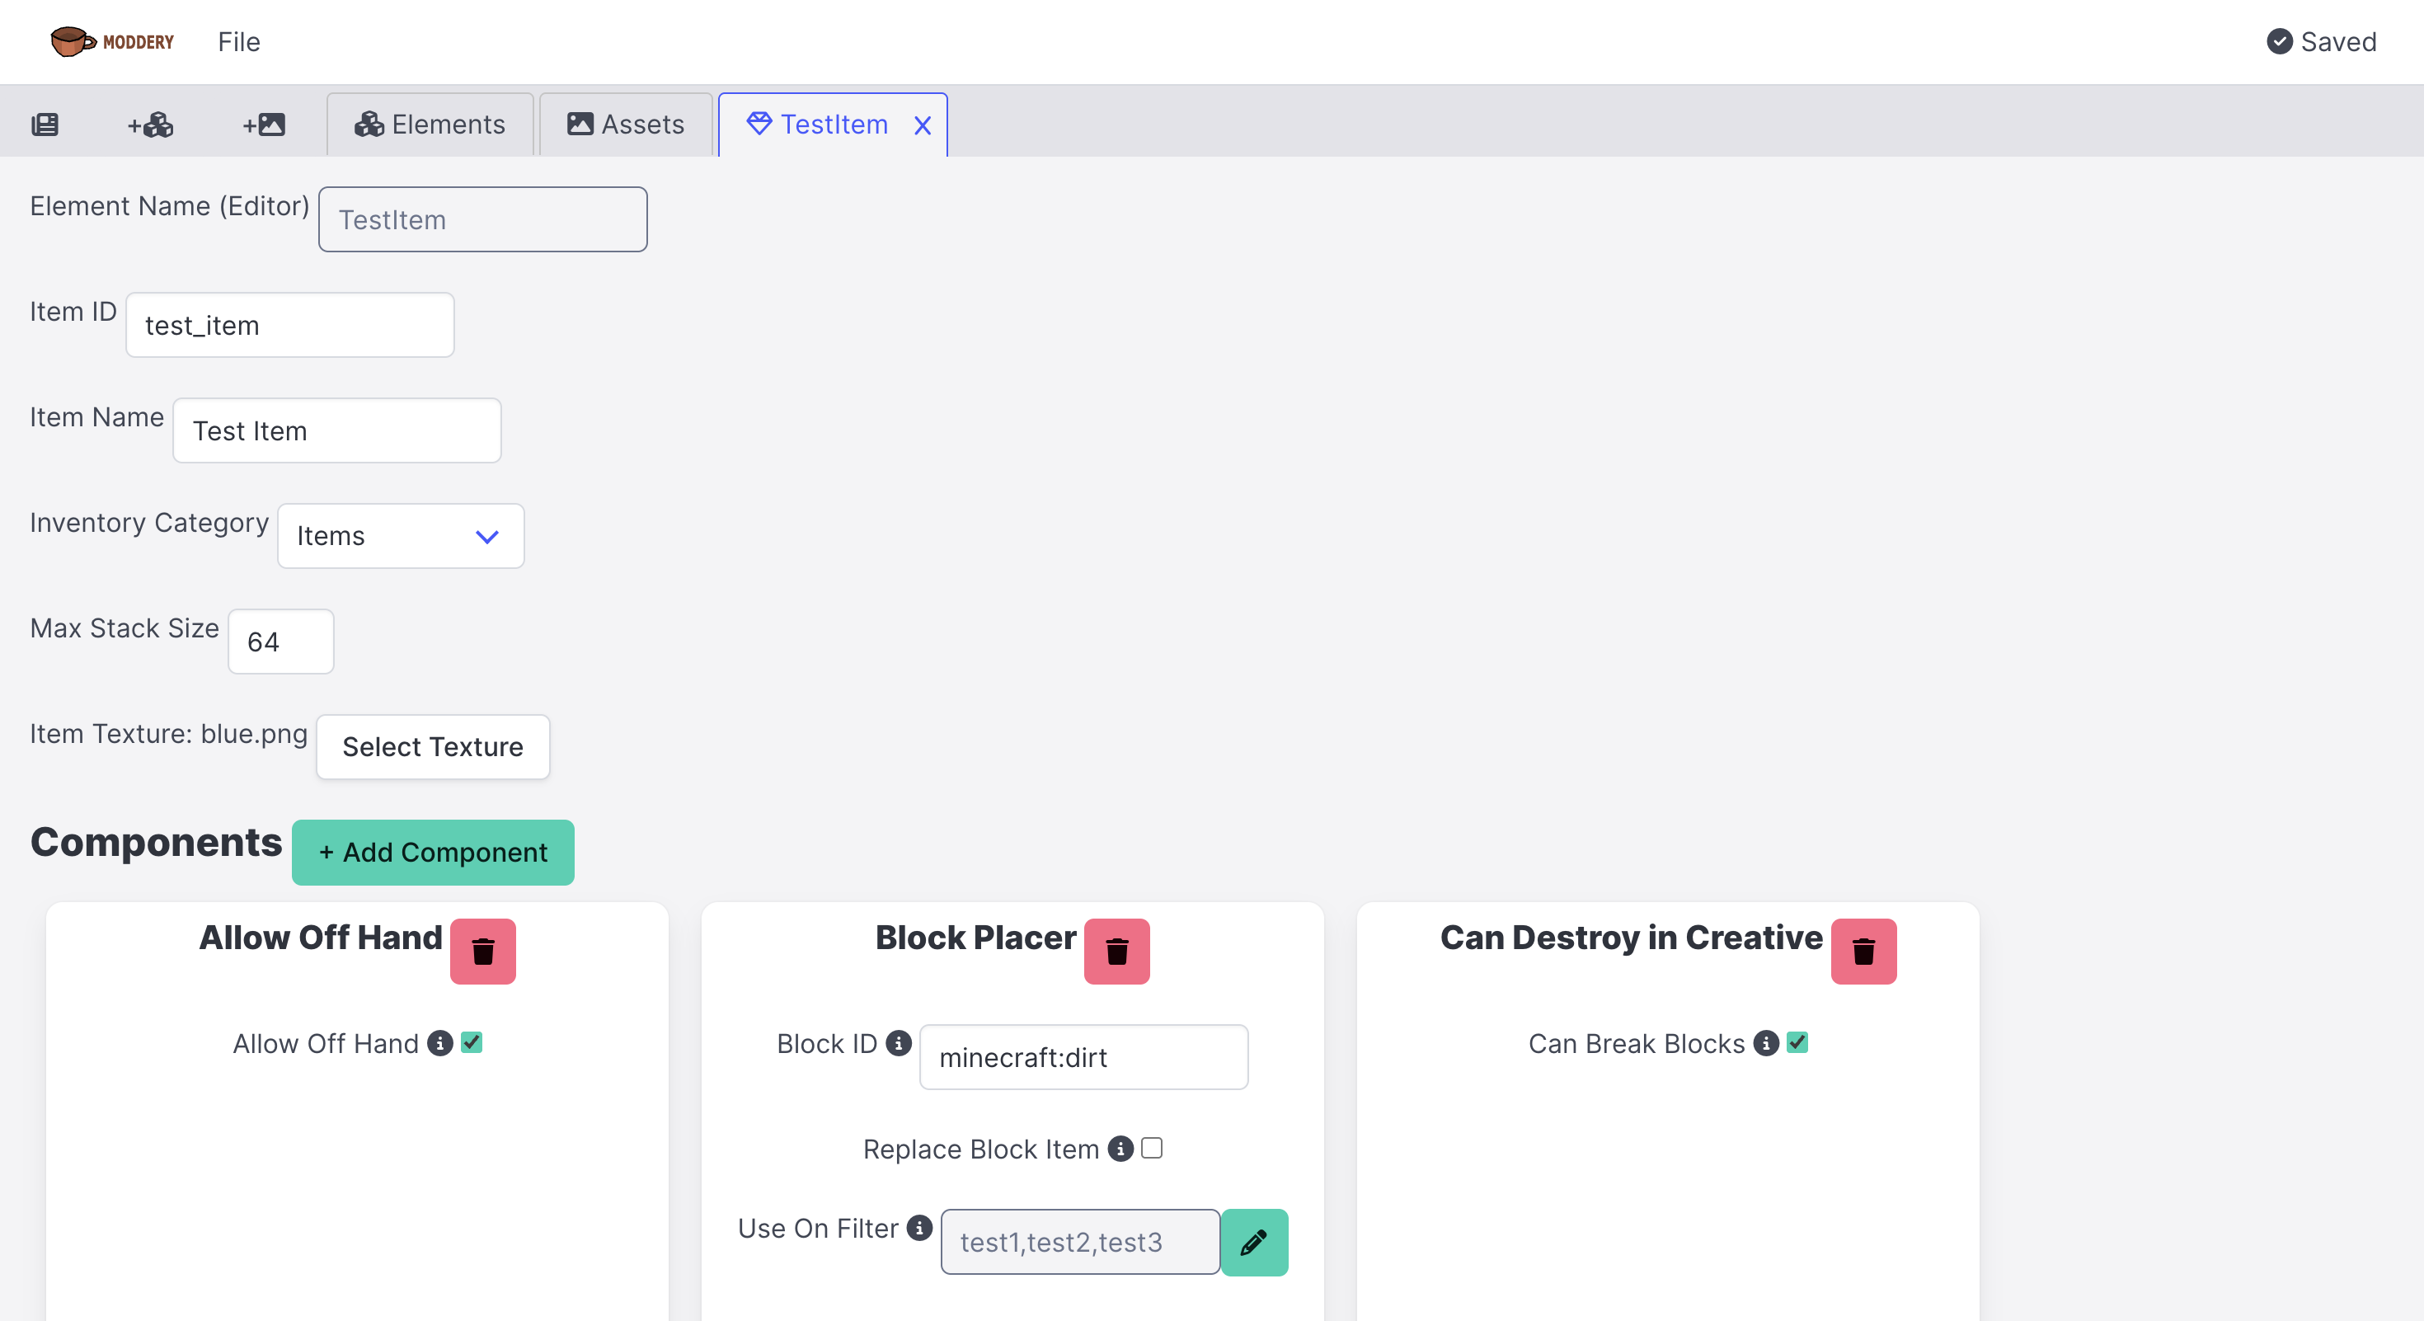This screenshot has height=1321, width=2424.
Task: Switch to the Elements tab
Action: click(x=430, y=125)
